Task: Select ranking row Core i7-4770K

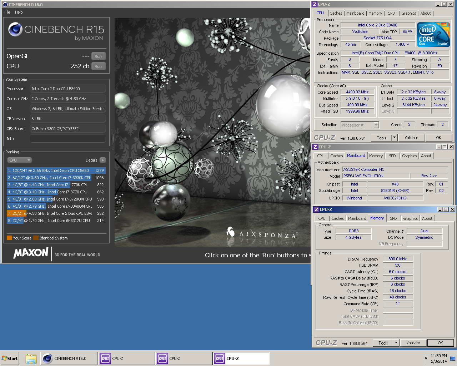Action: pyautogui.click(x=56, y=185)
